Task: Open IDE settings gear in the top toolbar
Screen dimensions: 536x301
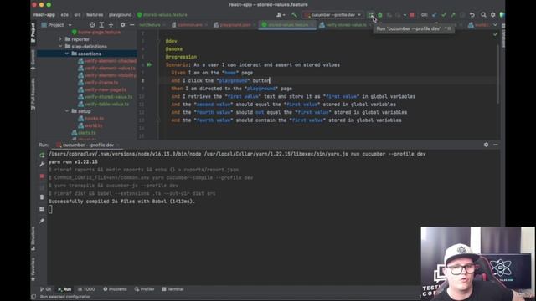Action: [x=493, y=15]
